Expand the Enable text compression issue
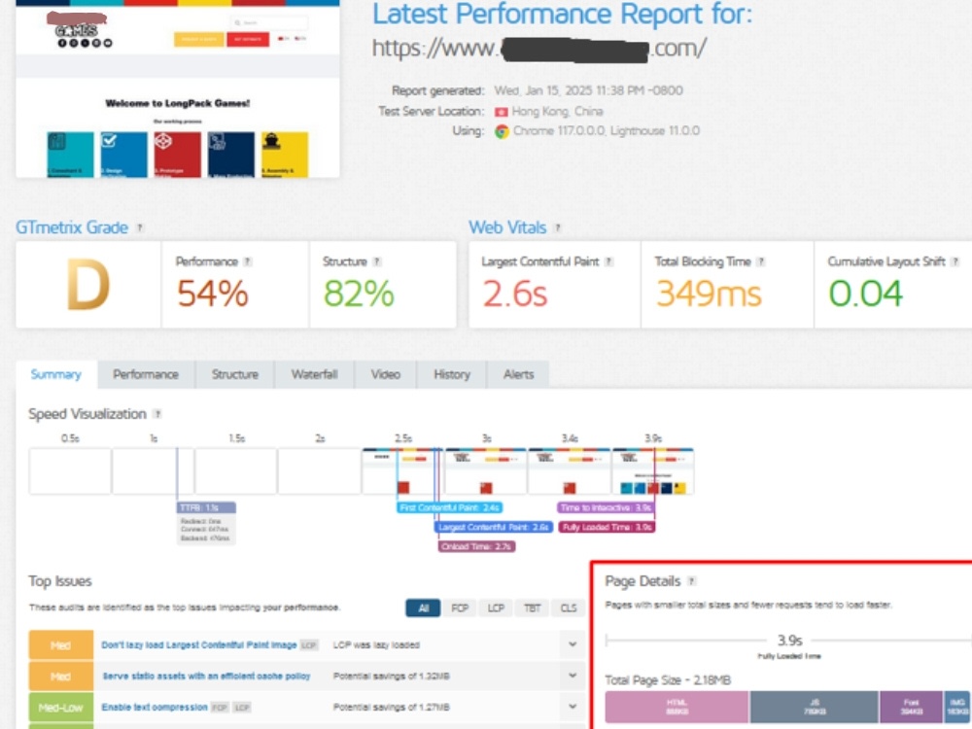Viewport: 972px width, 729px height. 573,707
